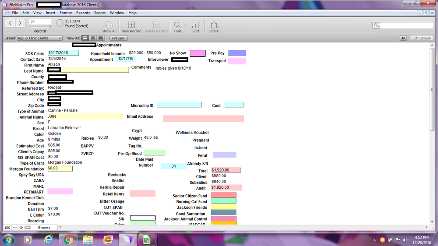Viewport: 438px width, 246px height.
Task: Switch to List view
Action: (93, 38)
